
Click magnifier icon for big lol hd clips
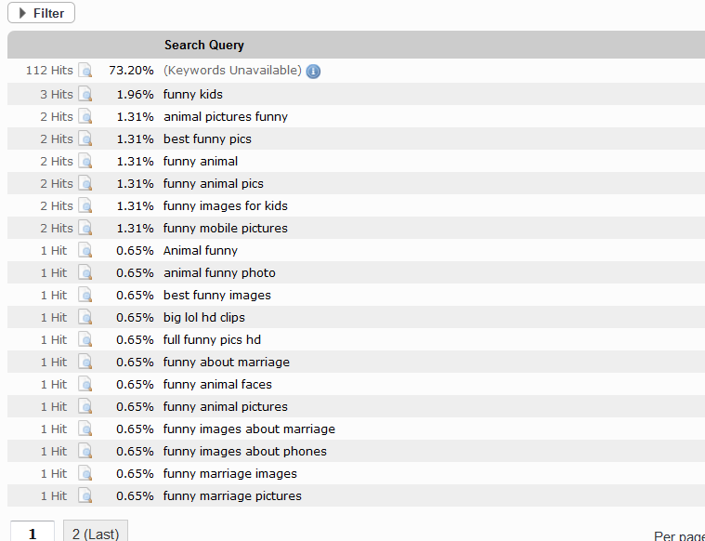coord(85,317)
